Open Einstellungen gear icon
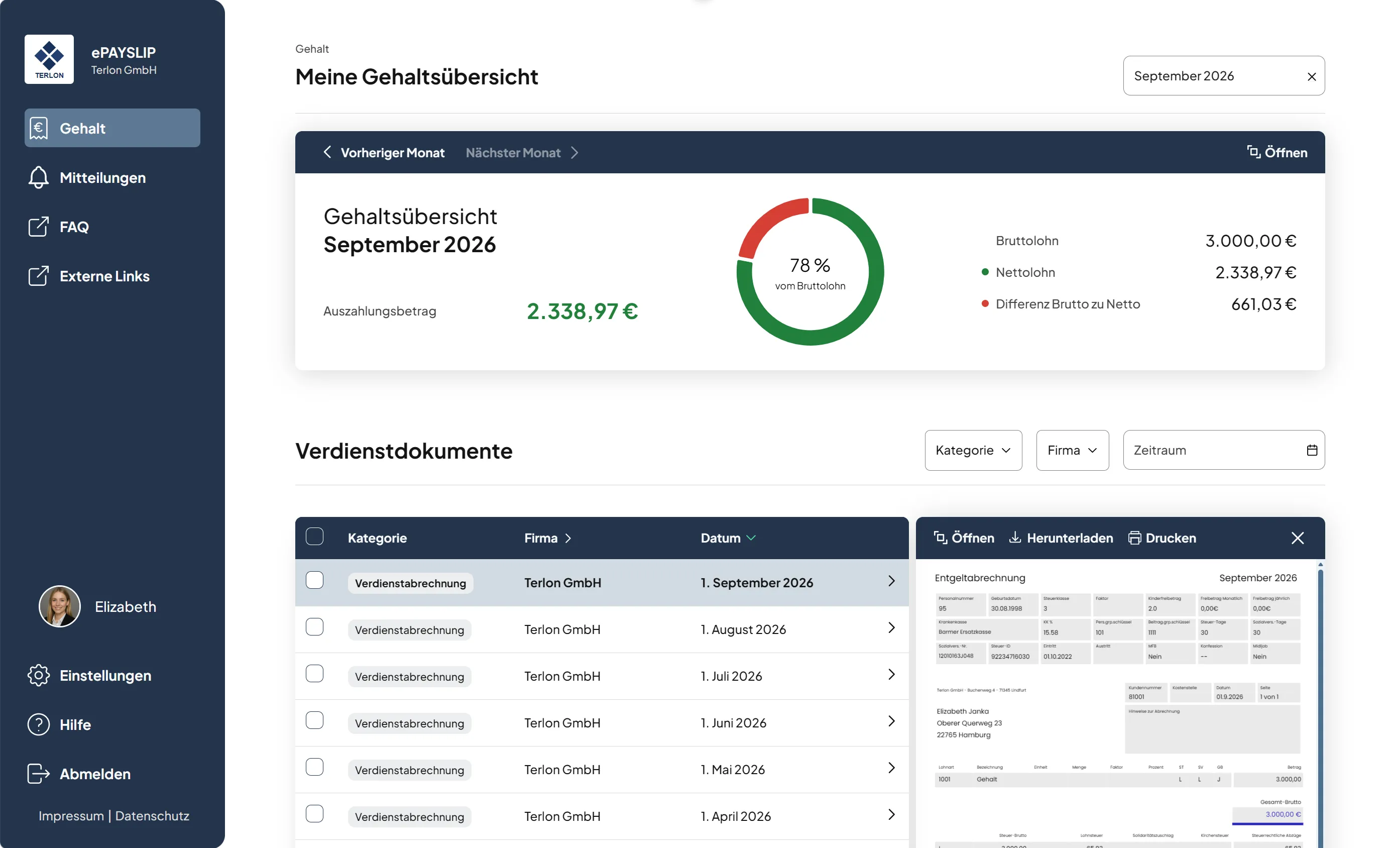Image resolution: width=1391 pixels, height=848 pixels. tap(38, 675)
